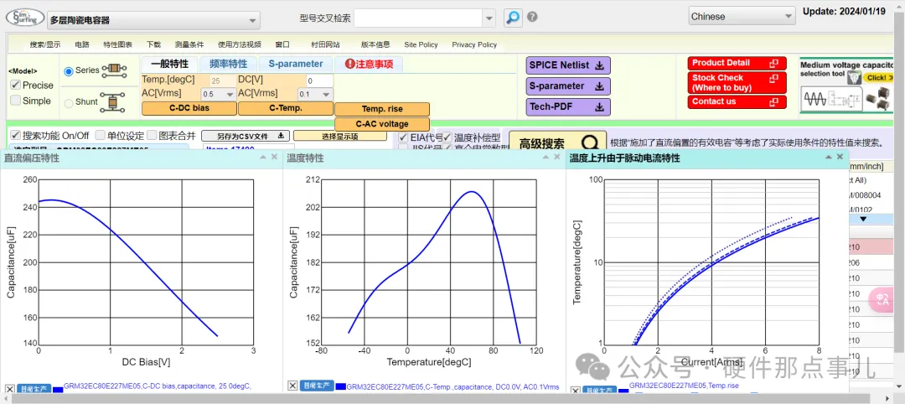Close the 温度上升由于脉动电流特性 panel
Screen dimensions: 905x404
pyautogui.click(x=840, y=157)
